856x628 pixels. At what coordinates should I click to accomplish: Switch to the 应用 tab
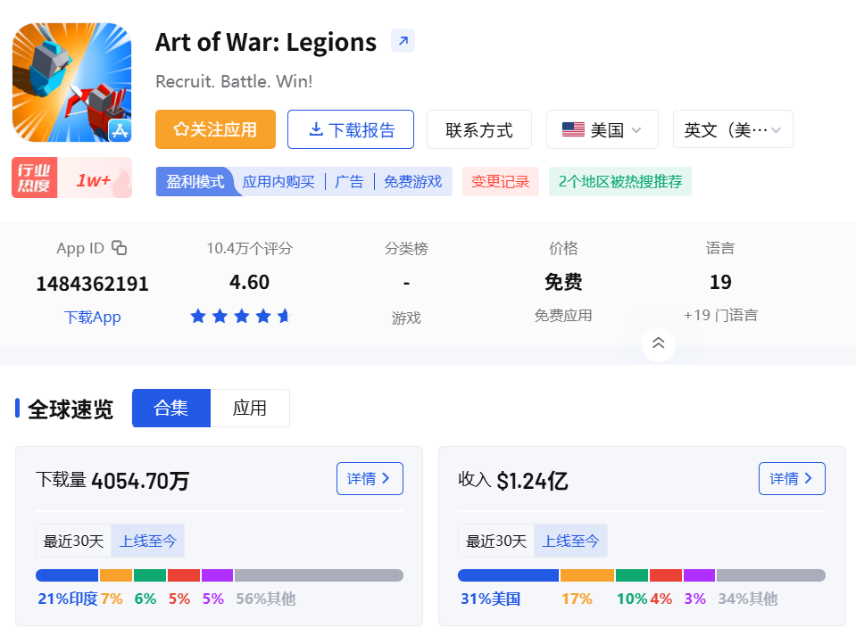click(x=250, y=408)
